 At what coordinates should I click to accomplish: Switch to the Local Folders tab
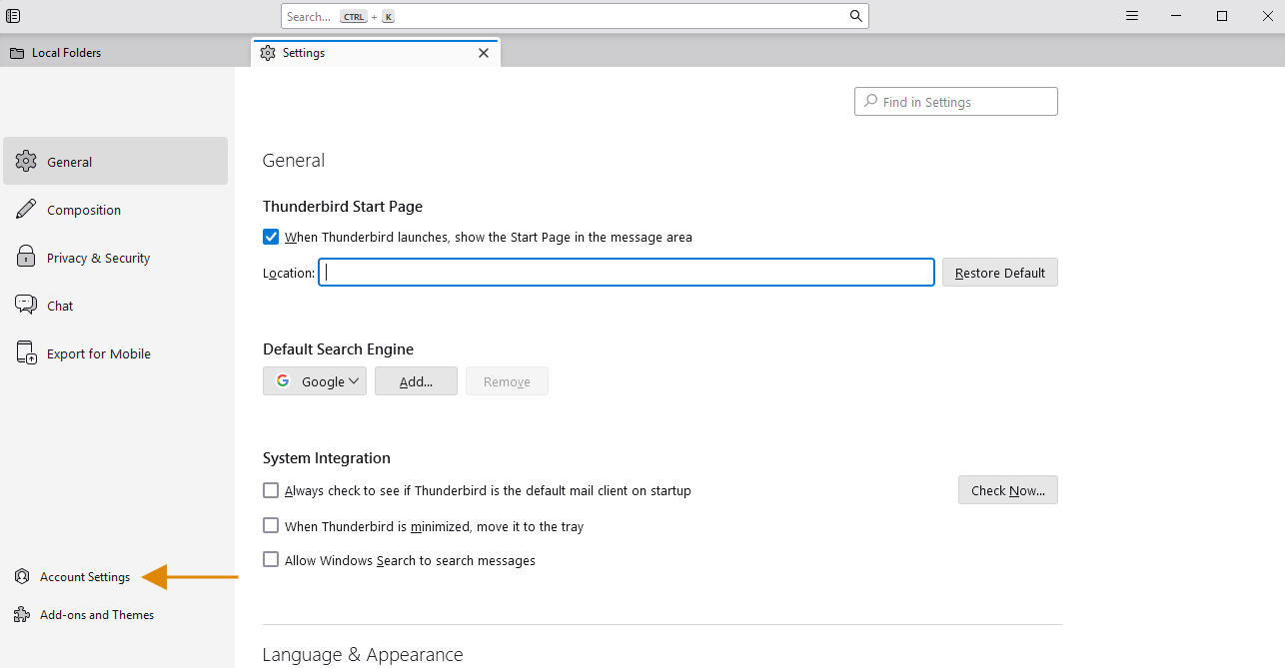tap(125, 53)
